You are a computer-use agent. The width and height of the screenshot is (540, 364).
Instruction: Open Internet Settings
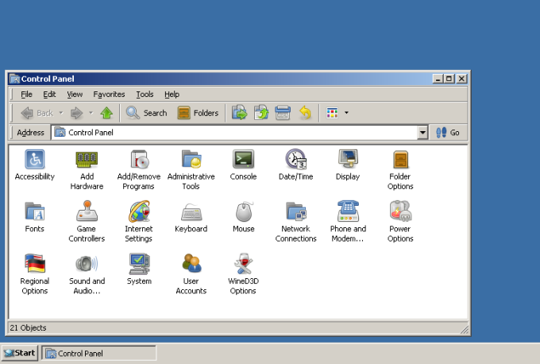[139, 222]
